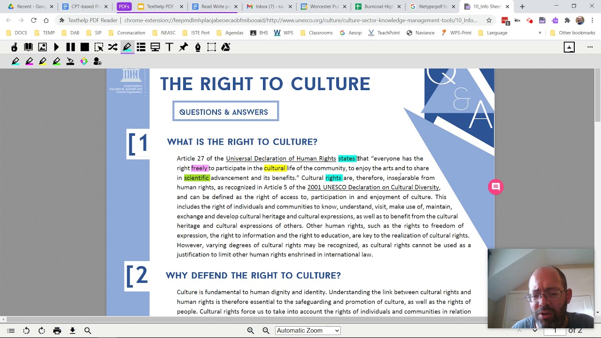This screenshot has width=601, height=338.
Task: Toggle the highlighter toolbar button
Action: click(x=127, y=47)
